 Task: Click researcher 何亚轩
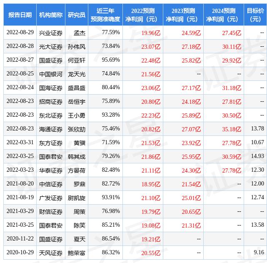77,60
